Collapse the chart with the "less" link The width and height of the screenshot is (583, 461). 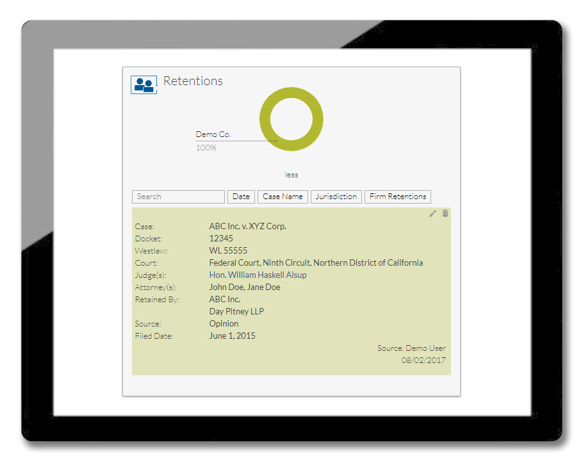pyautogui.click(x=291, y=175)
